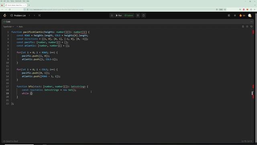Open the uBlock Origin extension icon

244,10
